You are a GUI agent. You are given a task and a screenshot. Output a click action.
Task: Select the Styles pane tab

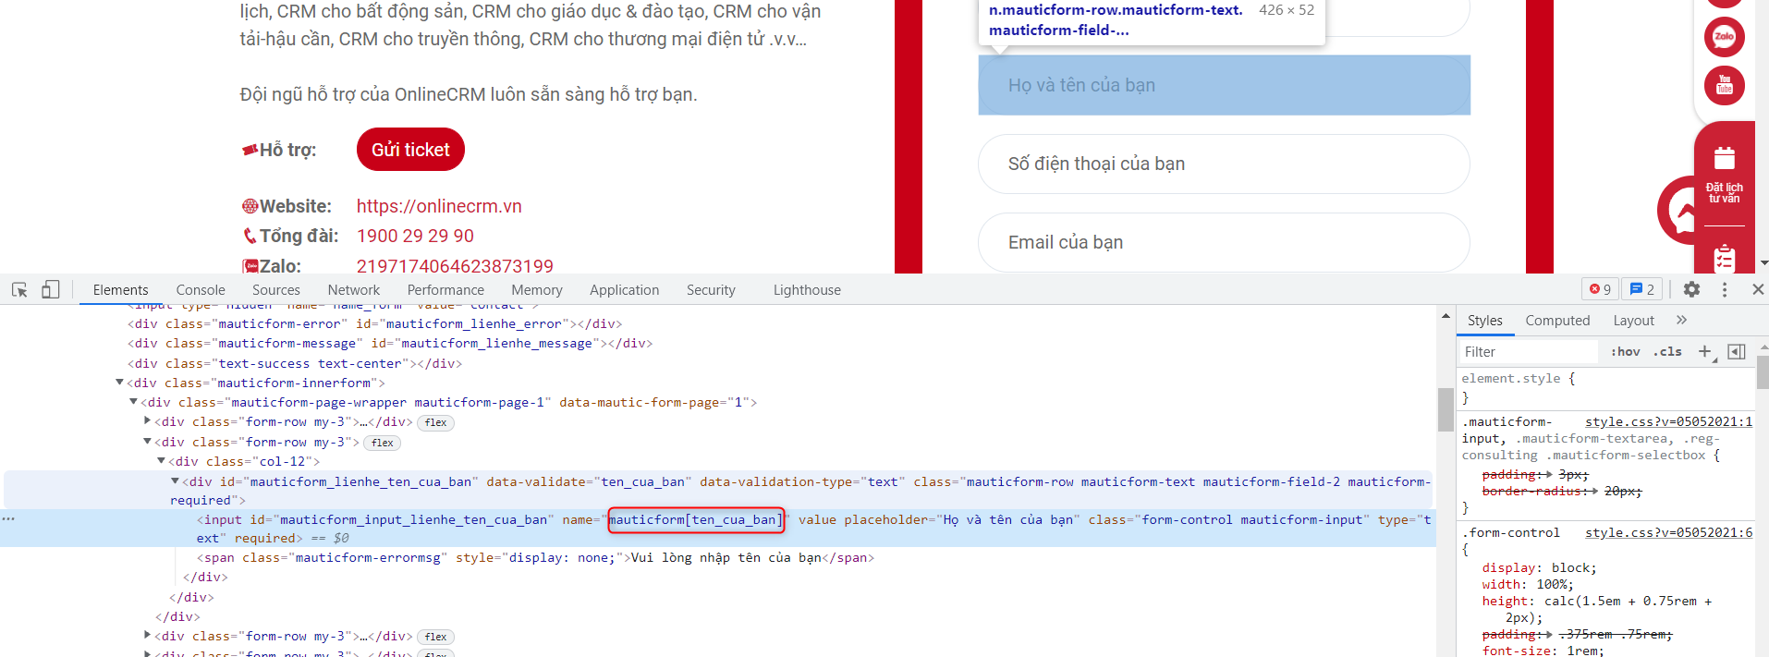1485,321
